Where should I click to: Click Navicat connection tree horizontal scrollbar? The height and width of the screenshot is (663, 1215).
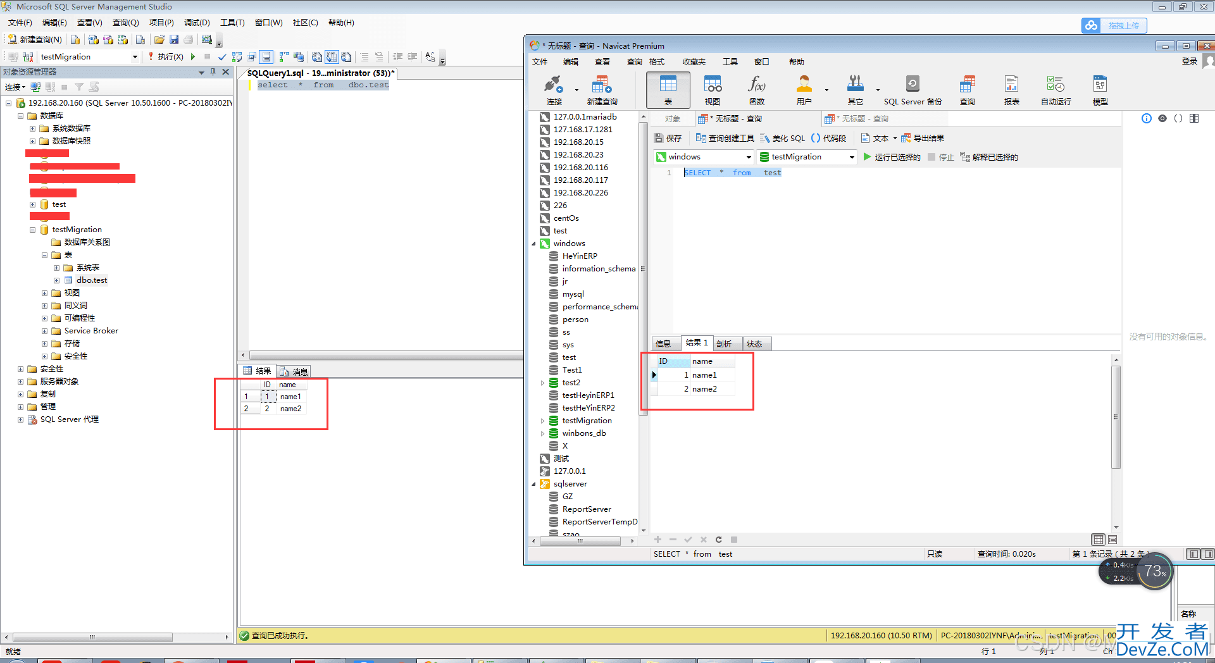pyautogui.click(x=580, y=541)
